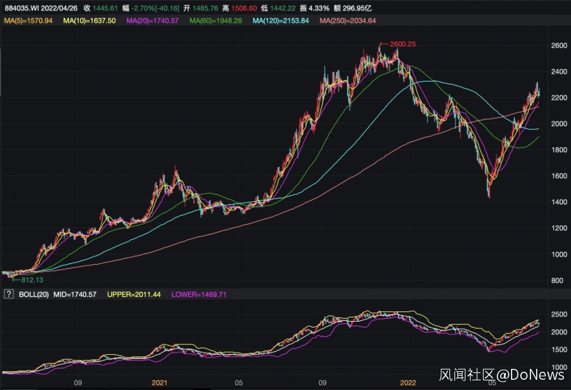
Task: Click the MID=1740.57 Bollinger value
Action: (x=75, y=294)
